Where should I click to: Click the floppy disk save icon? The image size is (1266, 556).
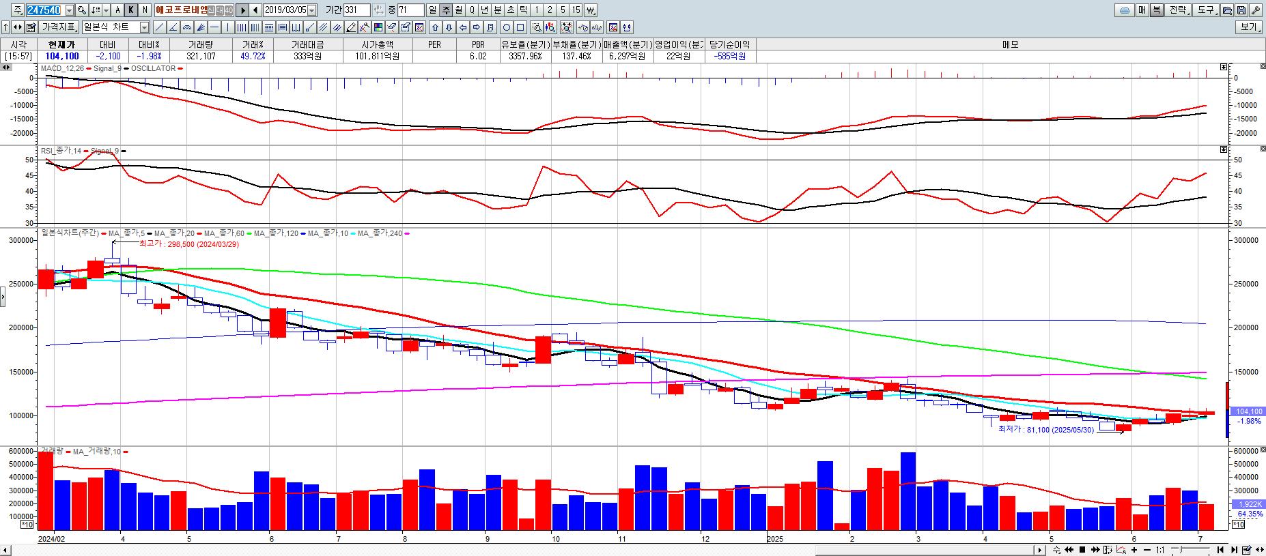[1241, 10]
